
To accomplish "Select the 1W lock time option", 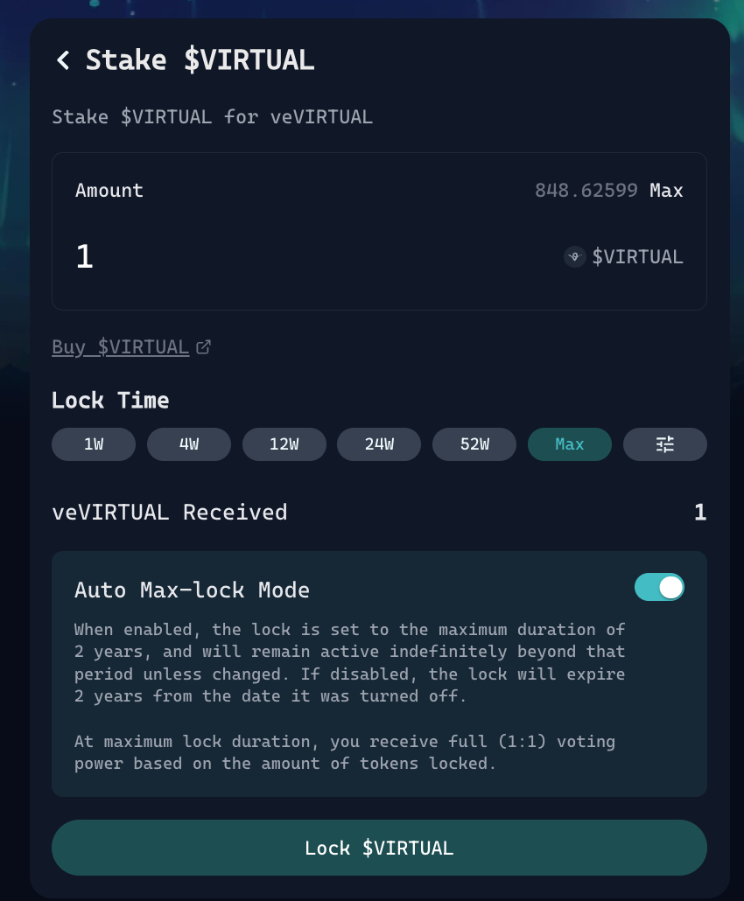I will click(x=93, y=444).
